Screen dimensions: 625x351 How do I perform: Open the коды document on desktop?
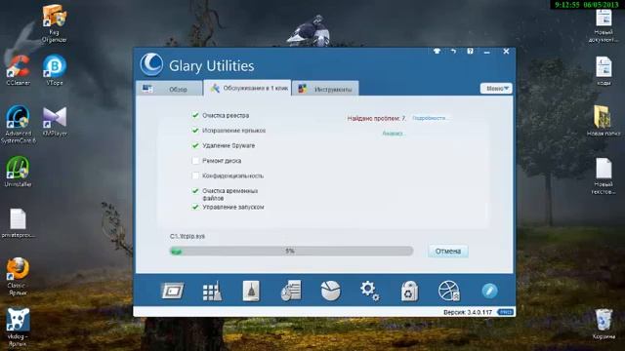tap(604, 71)
